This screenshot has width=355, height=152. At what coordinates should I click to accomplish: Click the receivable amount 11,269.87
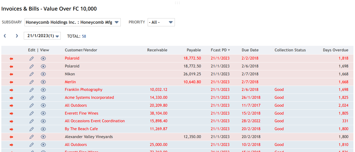(159, 129)
